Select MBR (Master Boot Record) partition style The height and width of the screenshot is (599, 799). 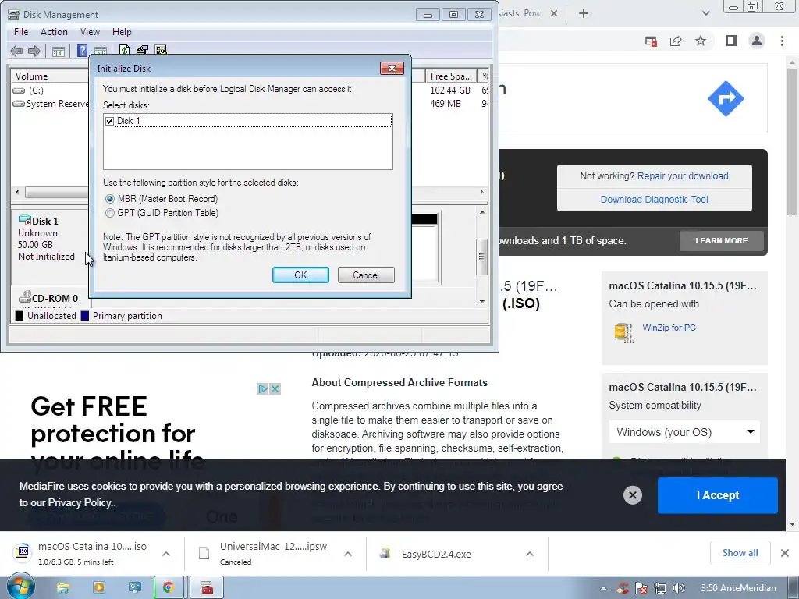click(109, 199)
